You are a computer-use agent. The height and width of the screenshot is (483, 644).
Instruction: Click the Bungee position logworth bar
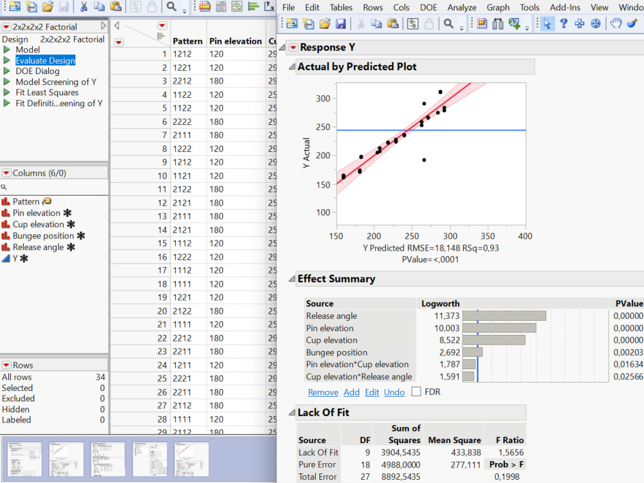[x=472, y=352]
